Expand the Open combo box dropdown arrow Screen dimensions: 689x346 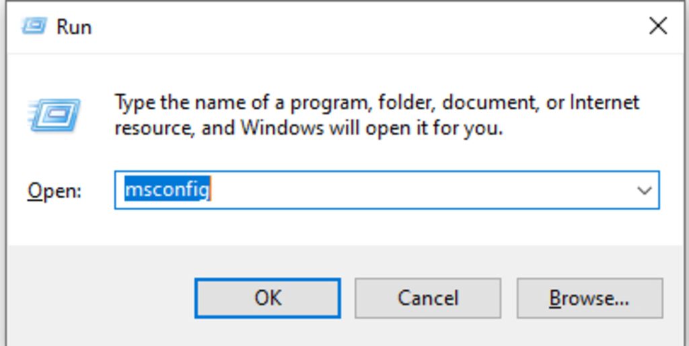point(644,190)
